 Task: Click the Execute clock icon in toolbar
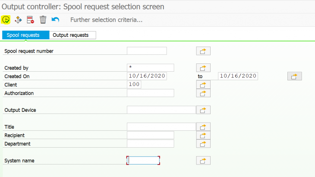click(6, 20)
